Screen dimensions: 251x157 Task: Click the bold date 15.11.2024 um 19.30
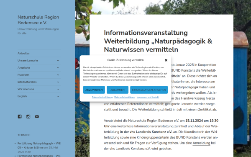click(202, 121)
